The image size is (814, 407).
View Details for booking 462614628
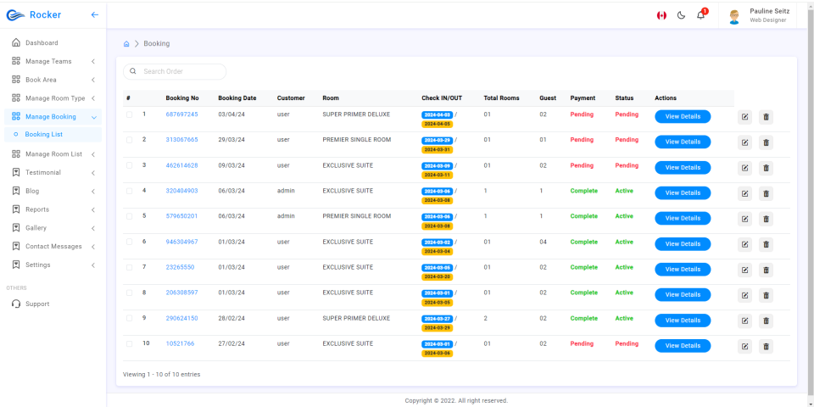[x=683, y=168]
